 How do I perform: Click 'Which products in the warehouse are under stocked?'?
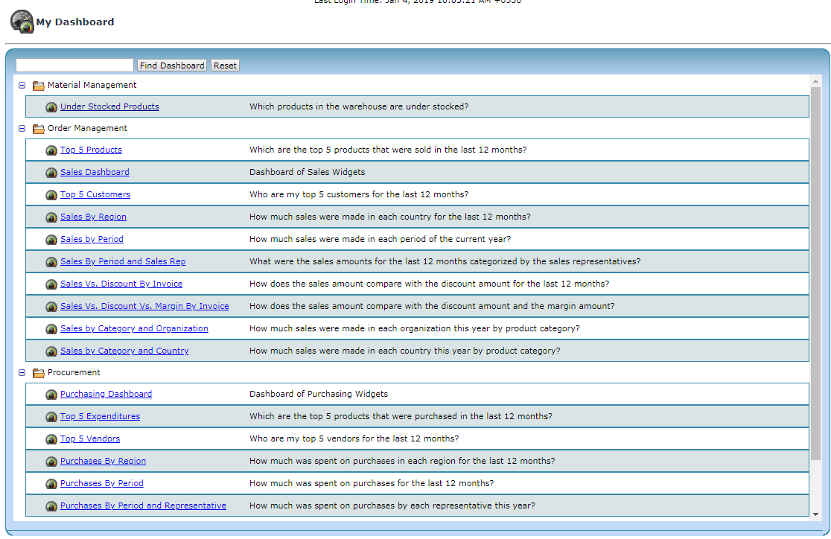[359, 106]
